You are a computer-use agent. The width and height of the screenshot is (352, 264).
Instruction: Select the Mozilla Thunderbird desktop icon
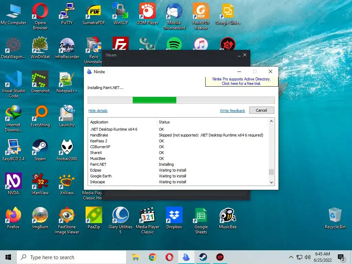[x=174, y=16]
